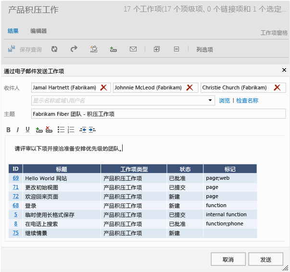Screen dimensions: 290x272
Task: Insert bulleted list in email
Action: [61, 130]
